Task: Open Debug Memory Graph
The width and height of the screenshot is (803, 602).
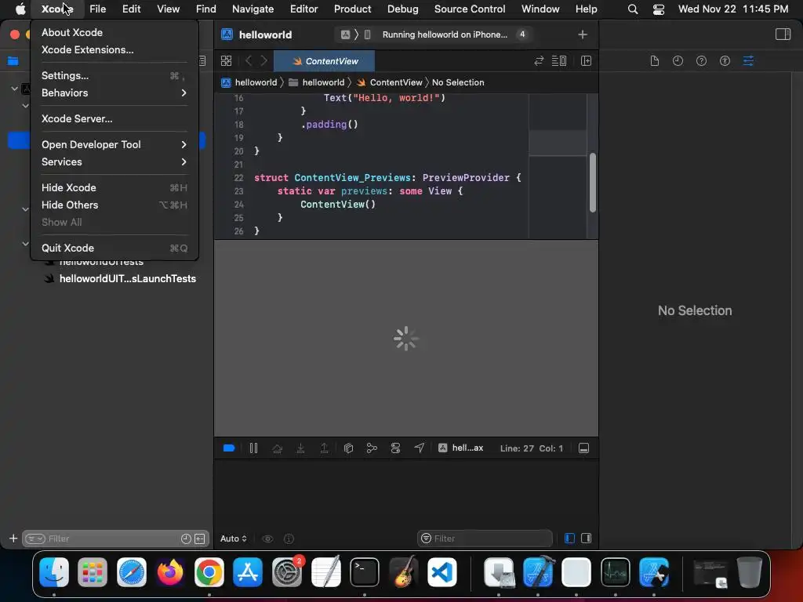Action: coord(372,448)
